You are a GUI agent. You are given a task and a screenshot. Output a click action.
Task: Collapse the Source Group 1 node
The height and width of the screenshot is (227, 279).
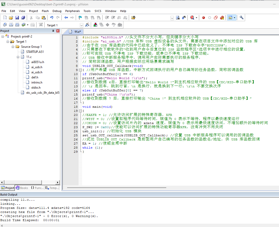13,47
